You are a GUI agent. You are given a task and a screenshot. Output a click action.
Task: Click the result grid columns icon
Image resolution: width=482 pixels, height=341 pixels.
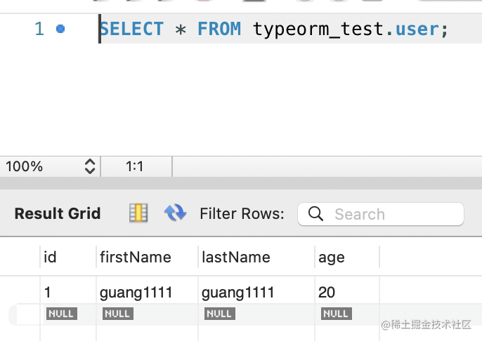click(x=138, y=213)
